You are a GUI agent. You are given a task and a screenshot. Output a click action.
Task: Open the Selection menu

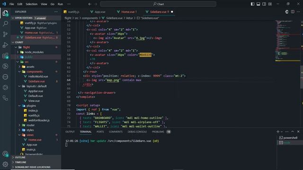click(x=32, y=4)
